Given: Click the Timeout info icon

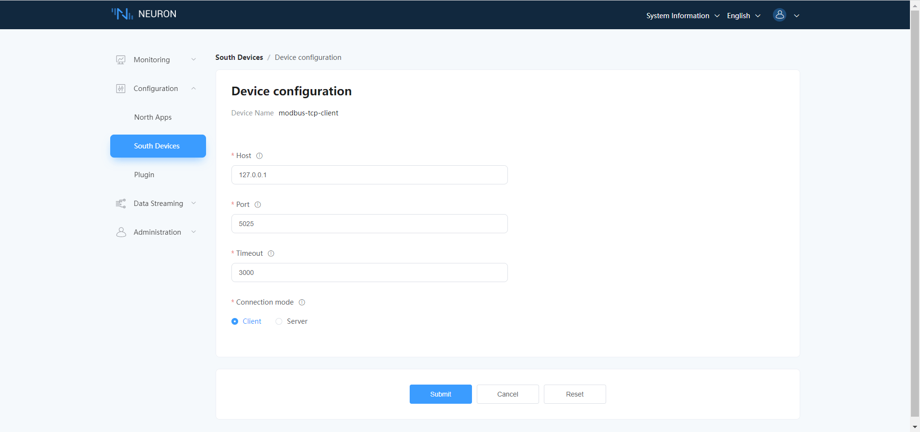Looking at the screenshot, I should 271,253.
